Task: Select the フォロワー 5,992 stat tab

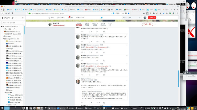Action: click(x=95, y=24)
